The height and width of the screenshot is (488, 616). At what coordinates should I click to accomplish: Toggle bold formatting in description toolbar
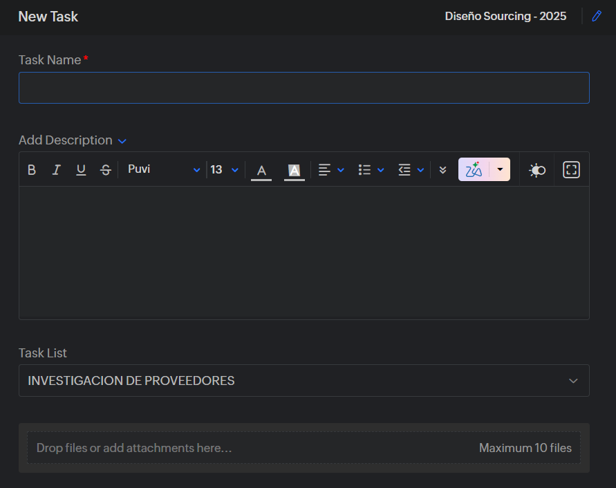pos(32,170)
